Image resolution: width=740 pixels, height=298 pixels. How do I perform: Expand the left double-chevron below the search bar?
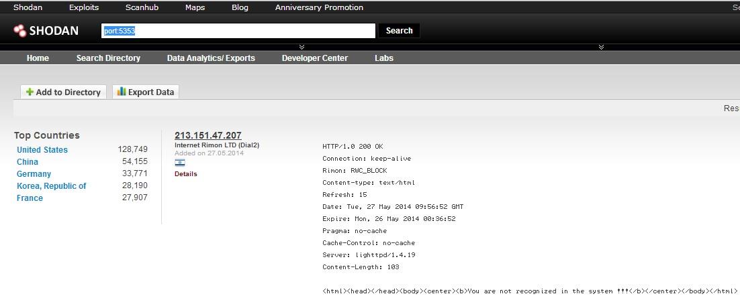[302, 47]
